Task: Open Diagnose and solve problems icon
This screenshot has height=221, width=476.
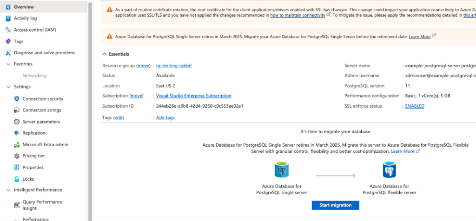Action: pos(8,53)
